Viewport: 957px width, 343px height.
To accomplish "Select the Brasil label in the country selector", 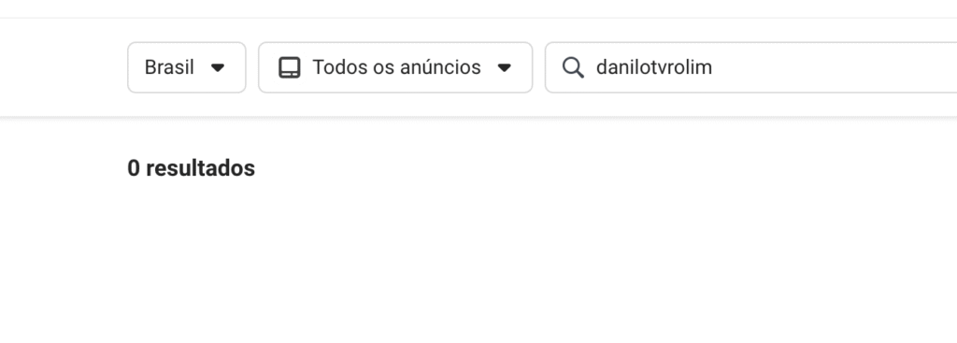I will [x=169, y=67].
